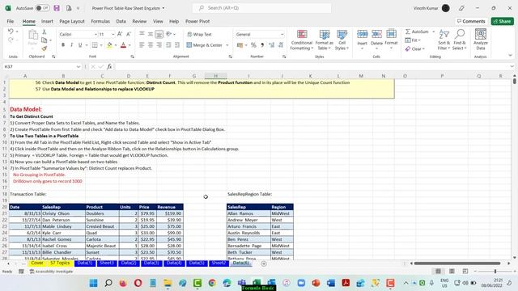Screen dimensions: 518x291
Task: Click the Decrease Font Size icon
Action: [129, 34]
